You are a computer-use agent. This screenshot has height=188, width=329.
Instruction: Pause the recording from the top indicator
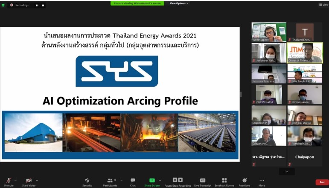[37, 5]
